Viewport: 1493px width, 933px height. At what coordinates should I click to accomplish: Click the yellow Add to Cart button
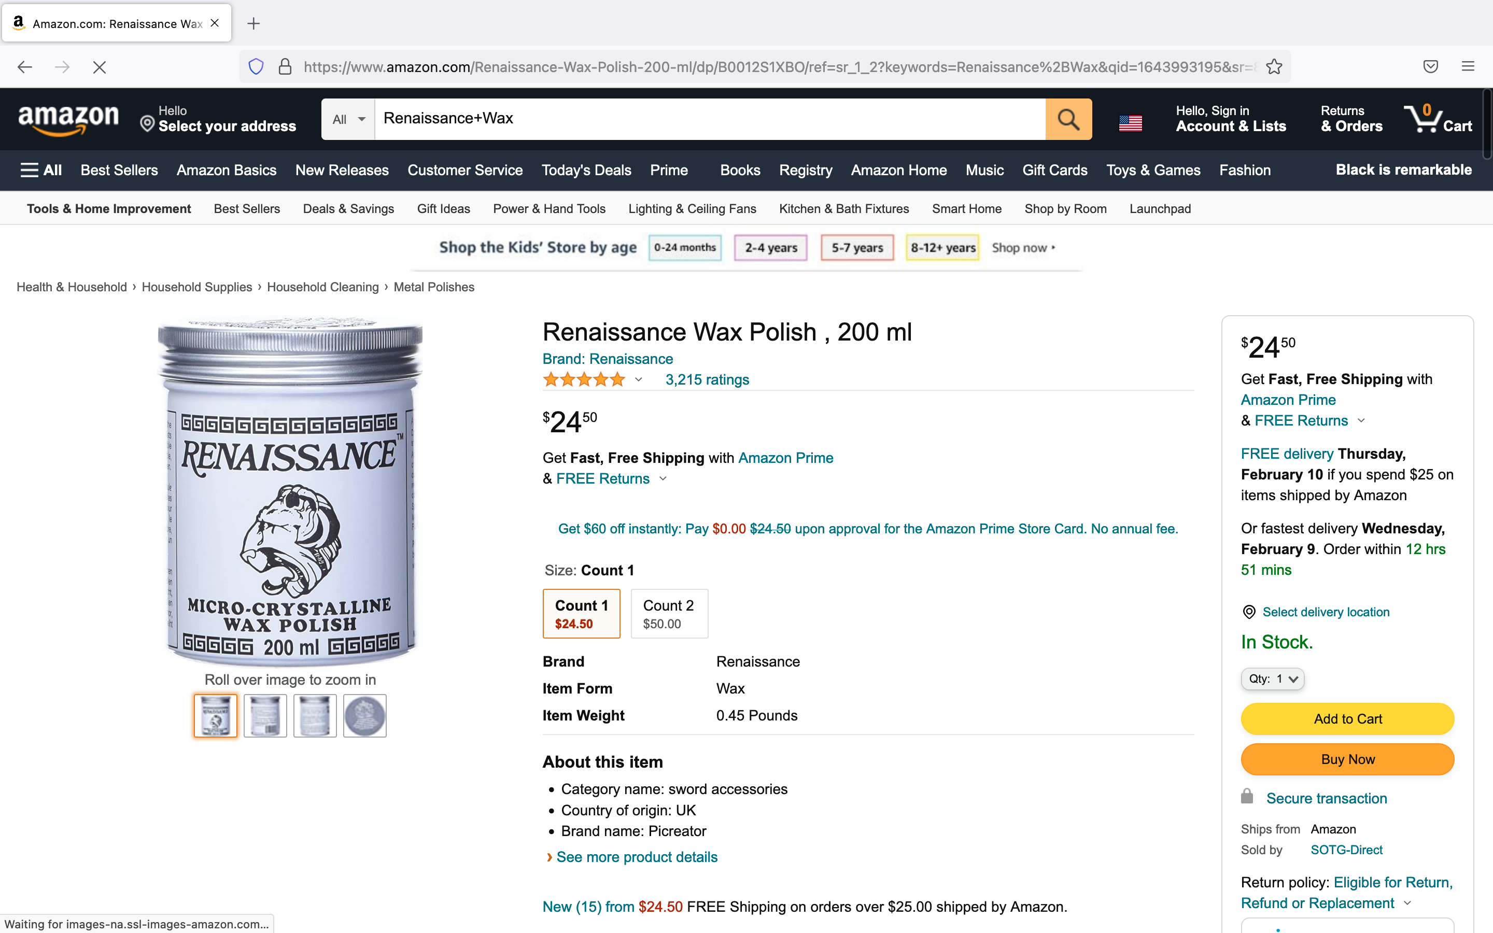(1347, 719)
